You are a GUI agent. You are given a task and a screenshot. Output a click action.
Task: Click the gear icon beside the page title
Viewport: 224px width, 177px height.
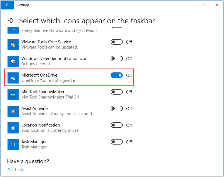(x=10, y=21)
